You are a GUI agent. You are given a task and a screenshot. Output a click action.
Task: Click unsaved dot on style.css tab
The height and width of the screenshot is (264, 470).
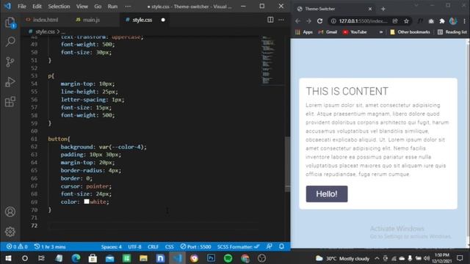click(x=163, y=20)
